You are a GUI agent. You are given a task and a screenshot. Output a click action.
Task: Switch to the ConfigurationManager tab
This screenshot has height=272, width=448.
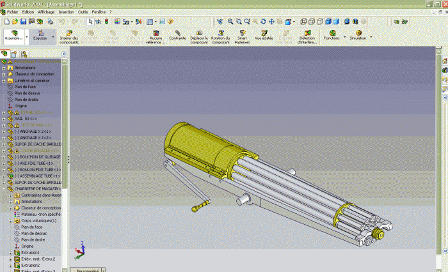tap(24, 54)
